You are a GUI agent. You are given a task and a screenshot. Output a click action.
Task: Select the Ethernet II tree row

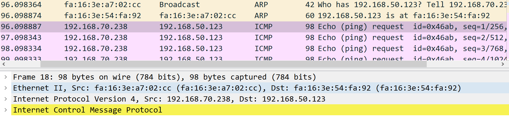pos(260,88)
